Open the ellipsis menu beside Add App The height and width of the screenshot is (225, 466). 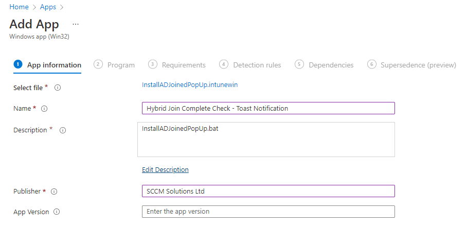[x=76, y=24]
